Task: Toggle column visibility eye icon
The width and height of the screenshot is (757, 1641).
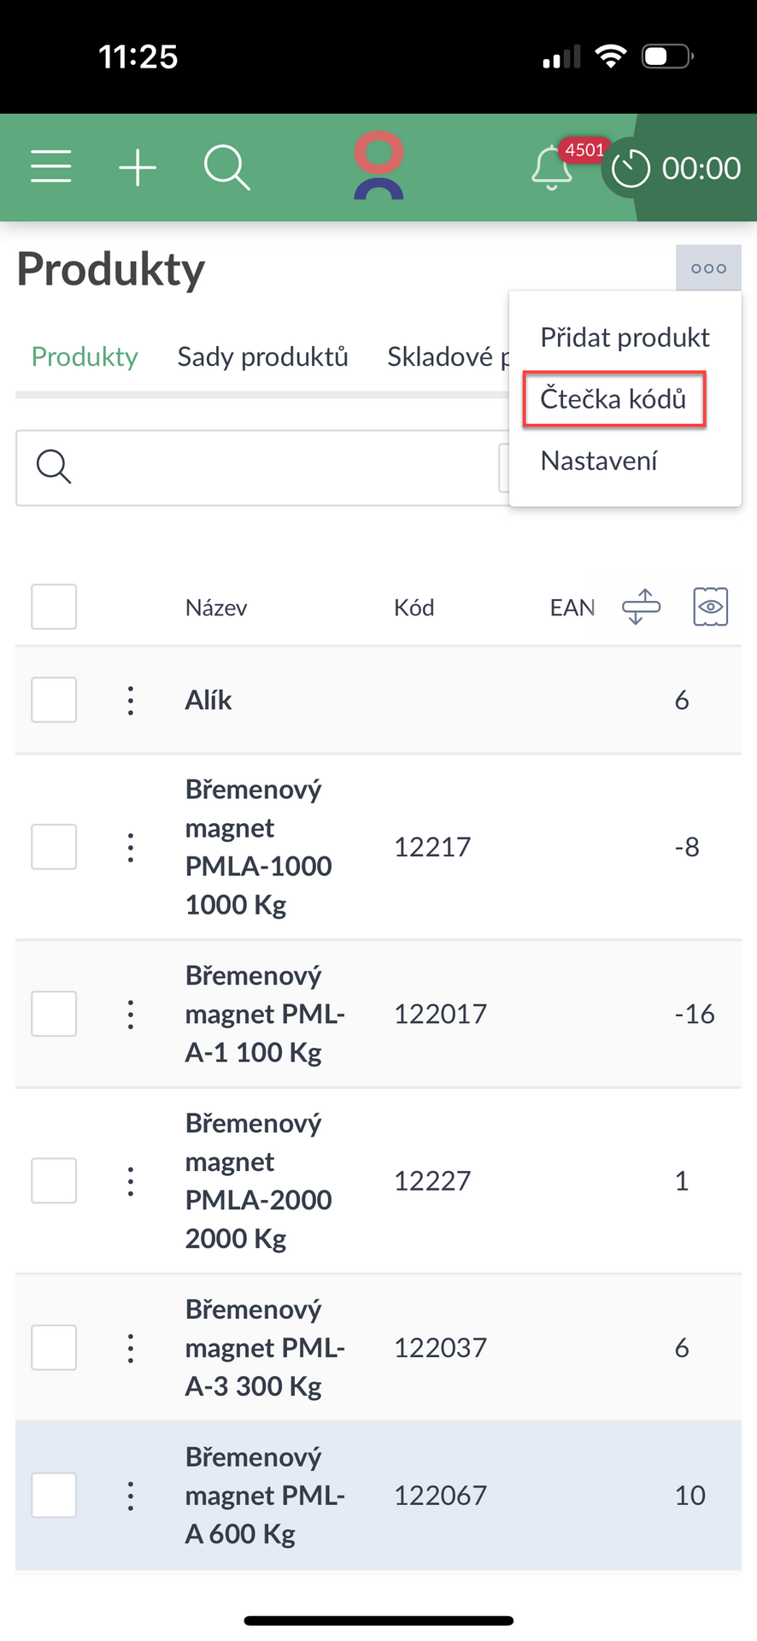Action: [710, 607]
